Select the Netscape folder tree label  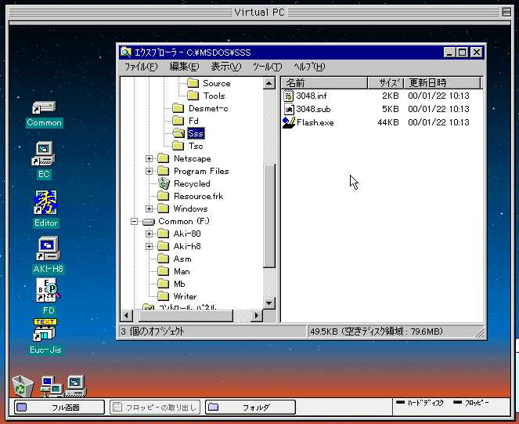click(x=193, y=158)
